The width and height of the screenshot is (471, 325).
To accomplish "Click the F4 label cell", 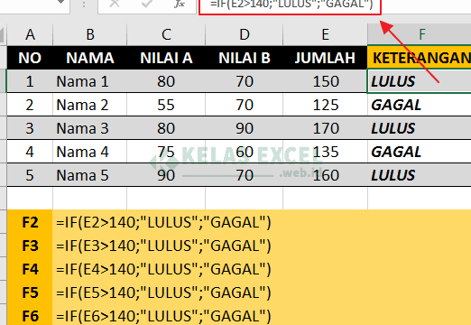I will (x=30, y=269).
